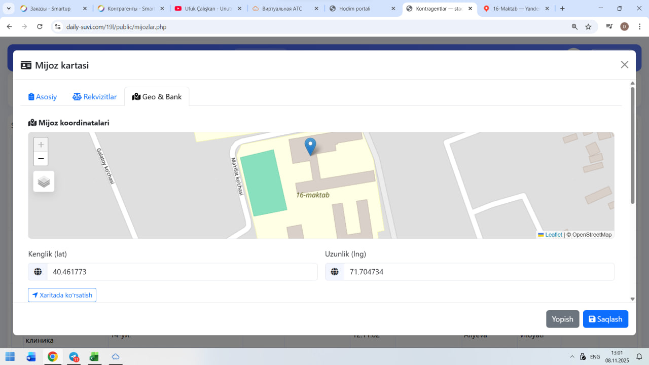This screenshot has height=365, width=649.
Task: Close the Mijoz kartasi dialog
Action: (624, 64)
